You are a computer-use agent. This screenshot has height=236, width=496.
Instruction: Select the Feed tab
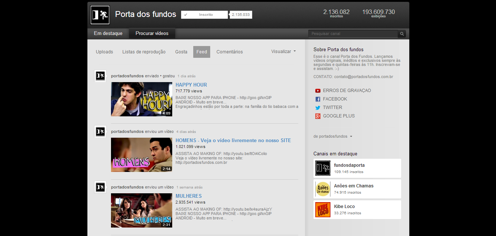[x=202, y=52]
